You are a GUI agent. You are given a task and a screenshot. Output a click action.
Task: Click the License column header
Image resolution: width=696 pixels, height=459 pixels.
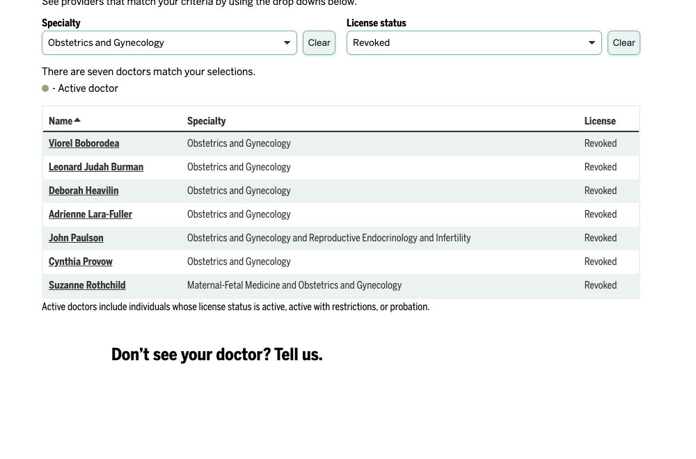(x=600, y=121)
